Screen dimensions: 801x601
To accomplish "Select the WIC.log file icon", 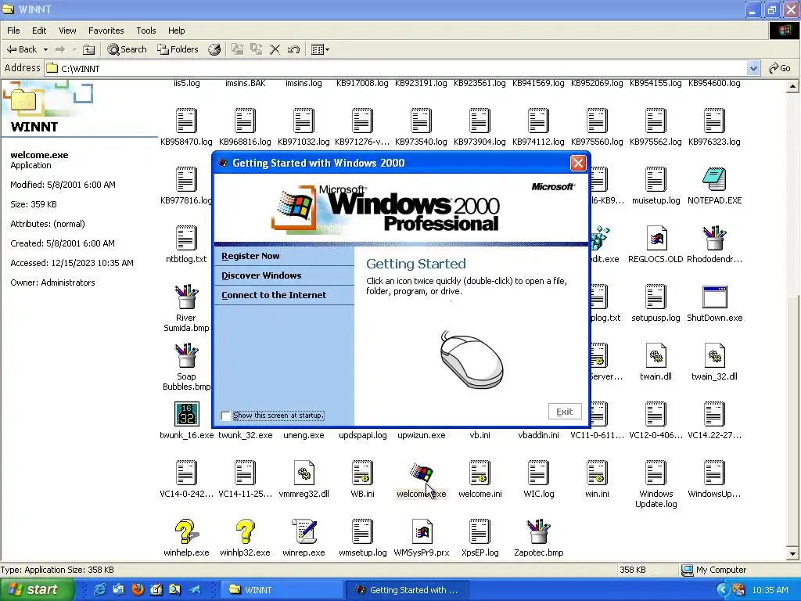I will click(538, 473).
